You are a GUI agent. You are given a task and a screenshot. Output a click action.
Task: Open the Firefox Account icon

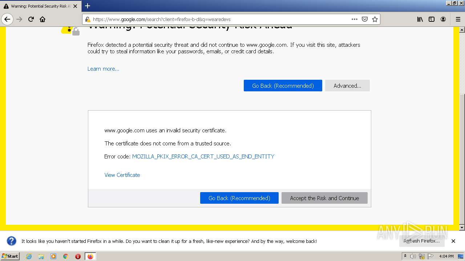[x=443, y=19]
